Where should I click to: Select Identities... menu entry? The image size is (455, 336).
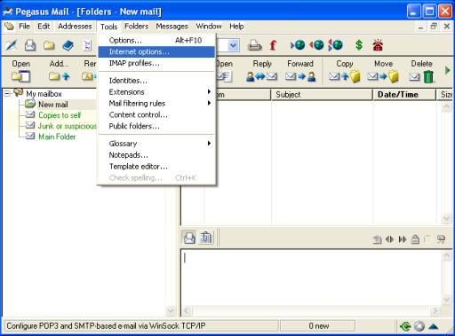(x=156, y=81)
